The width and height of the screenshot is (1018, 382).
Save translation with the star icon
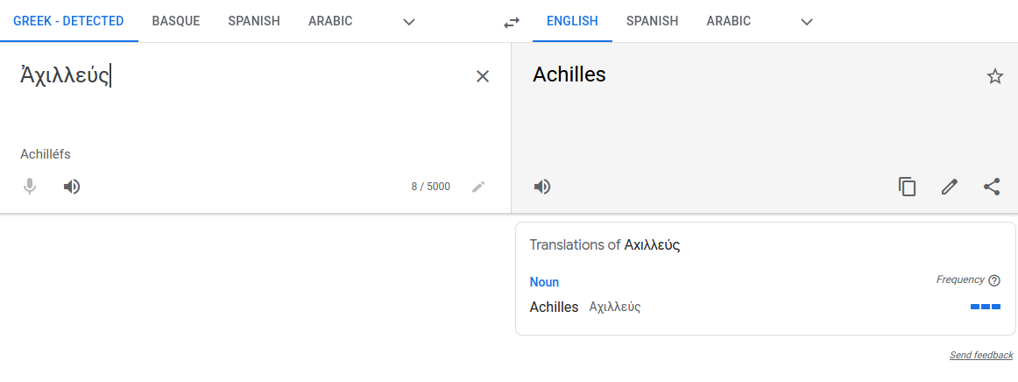(994, 76)
